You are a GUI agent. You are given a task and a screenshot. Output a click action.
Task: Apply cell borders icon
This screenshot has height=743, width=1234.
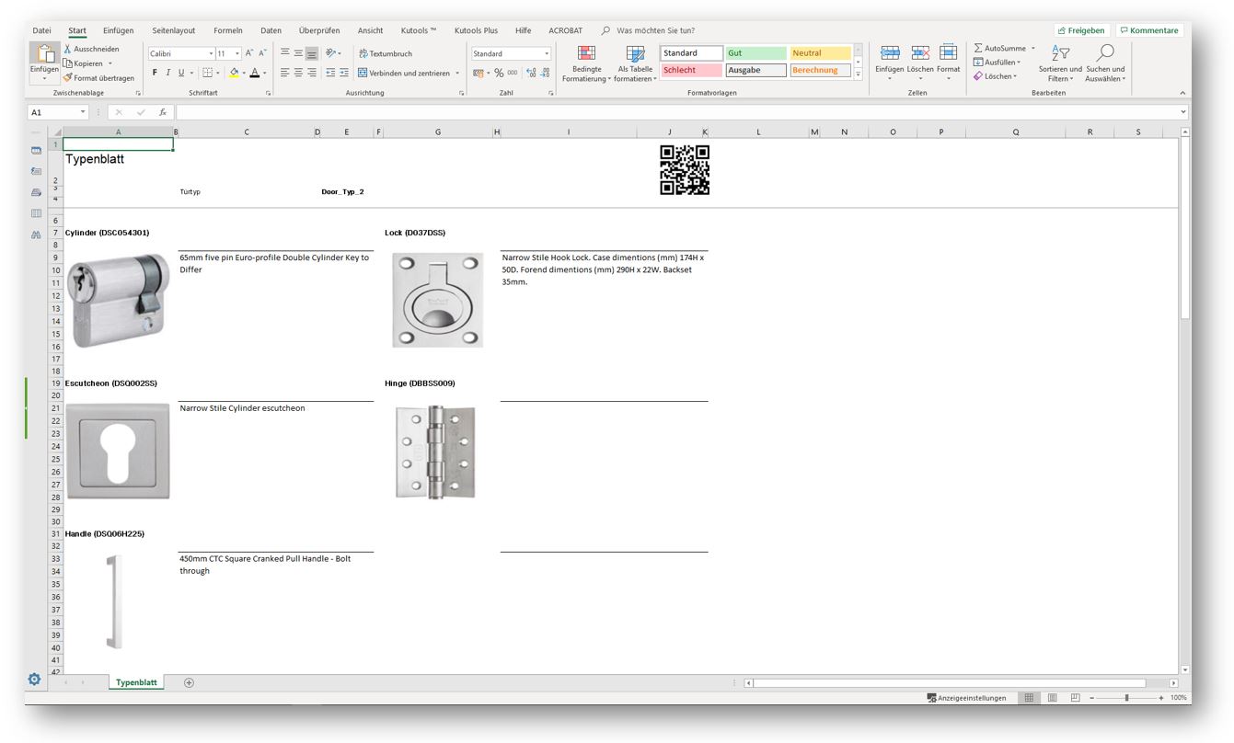coord(207,73)
